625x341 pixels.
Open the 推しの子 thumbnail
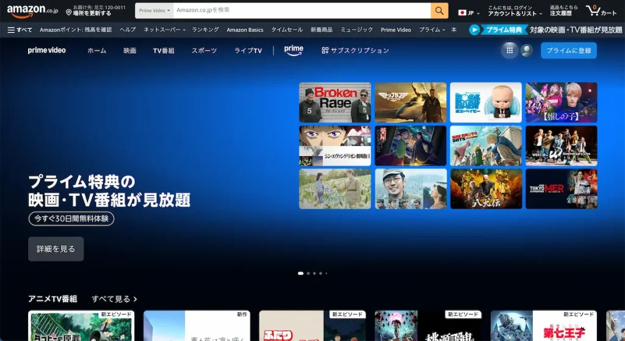562,102
